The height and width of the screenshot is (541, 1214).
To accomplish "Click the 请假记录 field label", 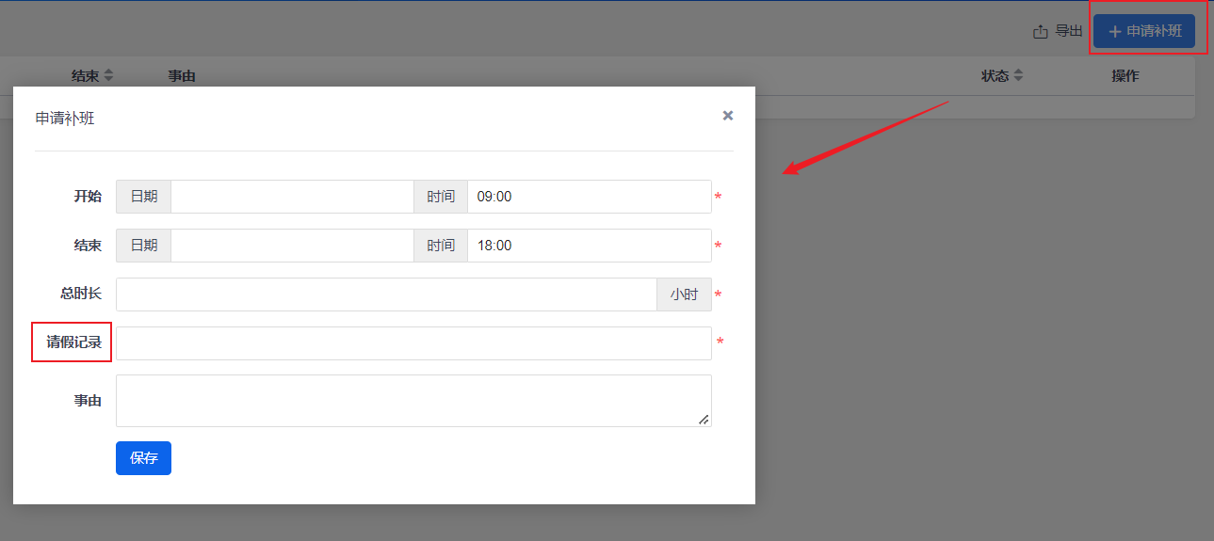I will pyautogui.click(x=74, y=342).
